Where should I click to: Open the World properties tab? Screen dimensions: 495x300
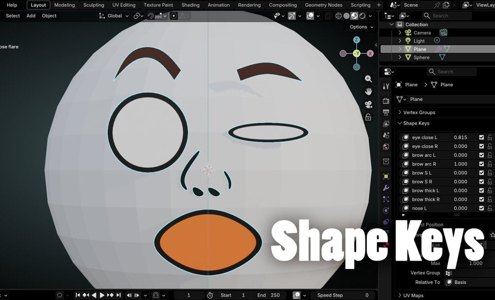click(x=386, y=146)
